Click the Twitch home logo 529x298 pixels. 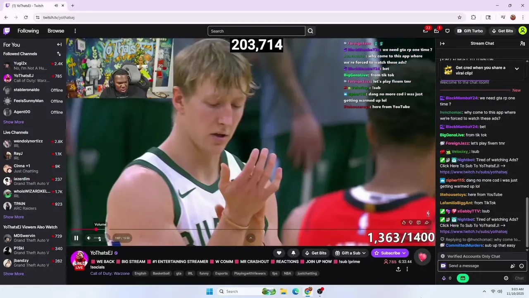click(7, 31)
